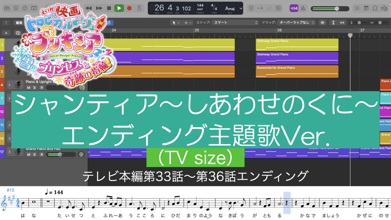Viewport: 391px width, 220px height.
Task: Solo track 17 Grand Piano and Pad
Action: [34, 154]
